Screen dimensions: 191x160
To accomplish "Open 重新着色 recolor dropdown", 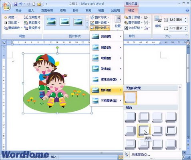I will [x=13, y=28].
